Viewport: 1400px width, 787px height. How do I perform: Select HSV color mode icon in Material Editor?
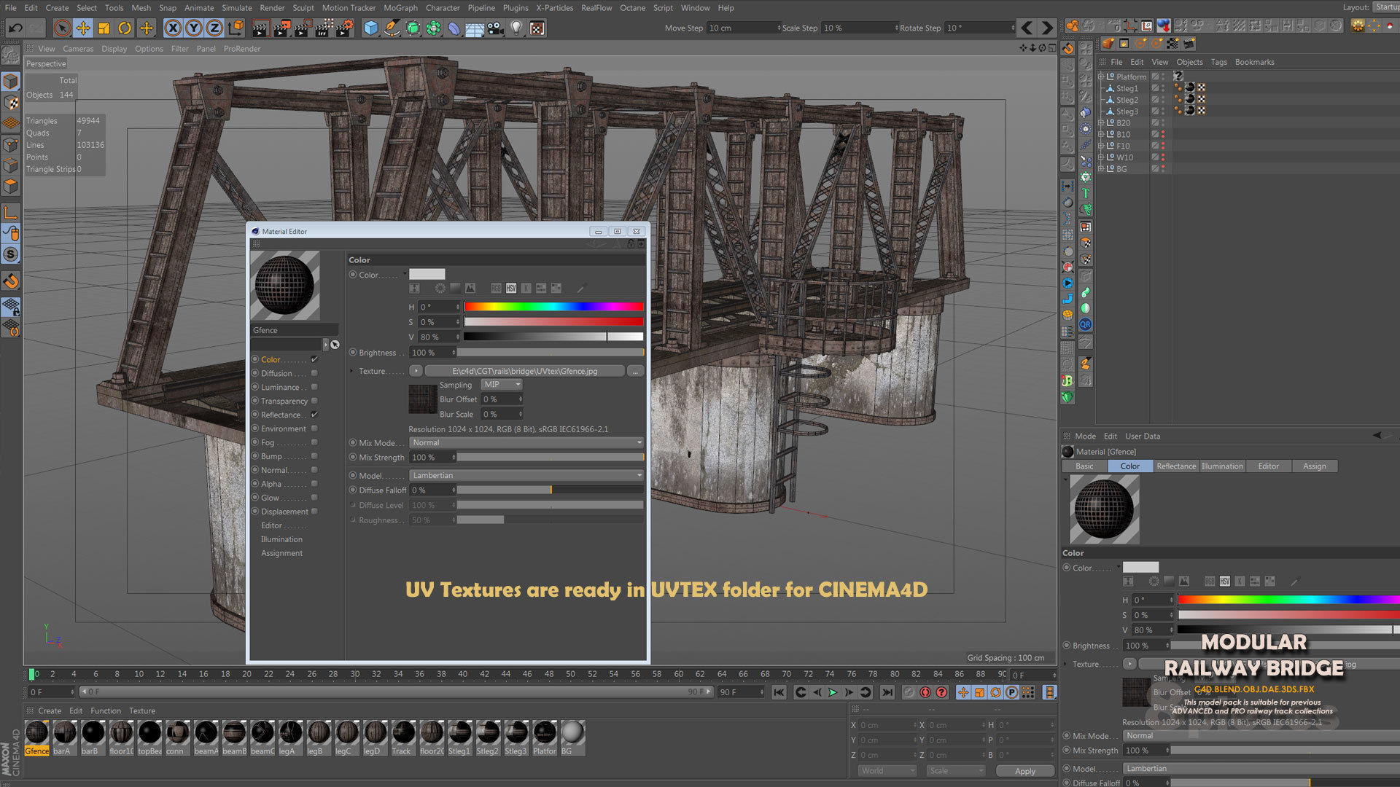511,289
